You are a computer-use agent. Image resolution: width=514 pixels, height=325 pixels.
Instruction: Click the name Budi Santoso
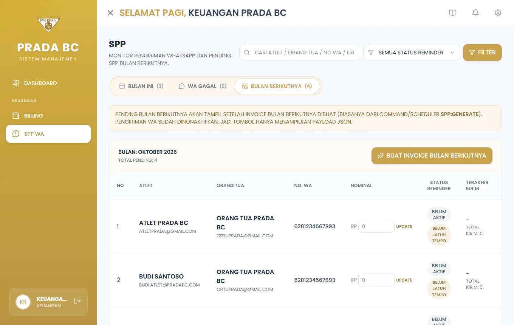coord(161,276)
